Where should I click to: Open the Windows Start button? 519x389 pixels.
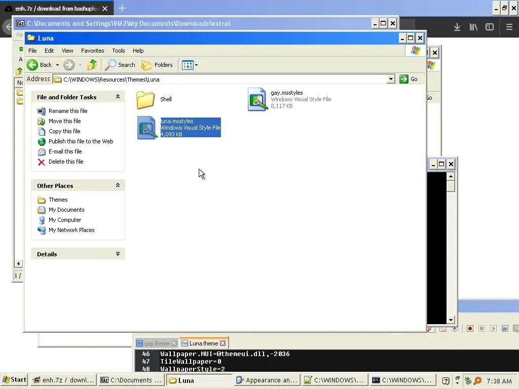point(14,380)
